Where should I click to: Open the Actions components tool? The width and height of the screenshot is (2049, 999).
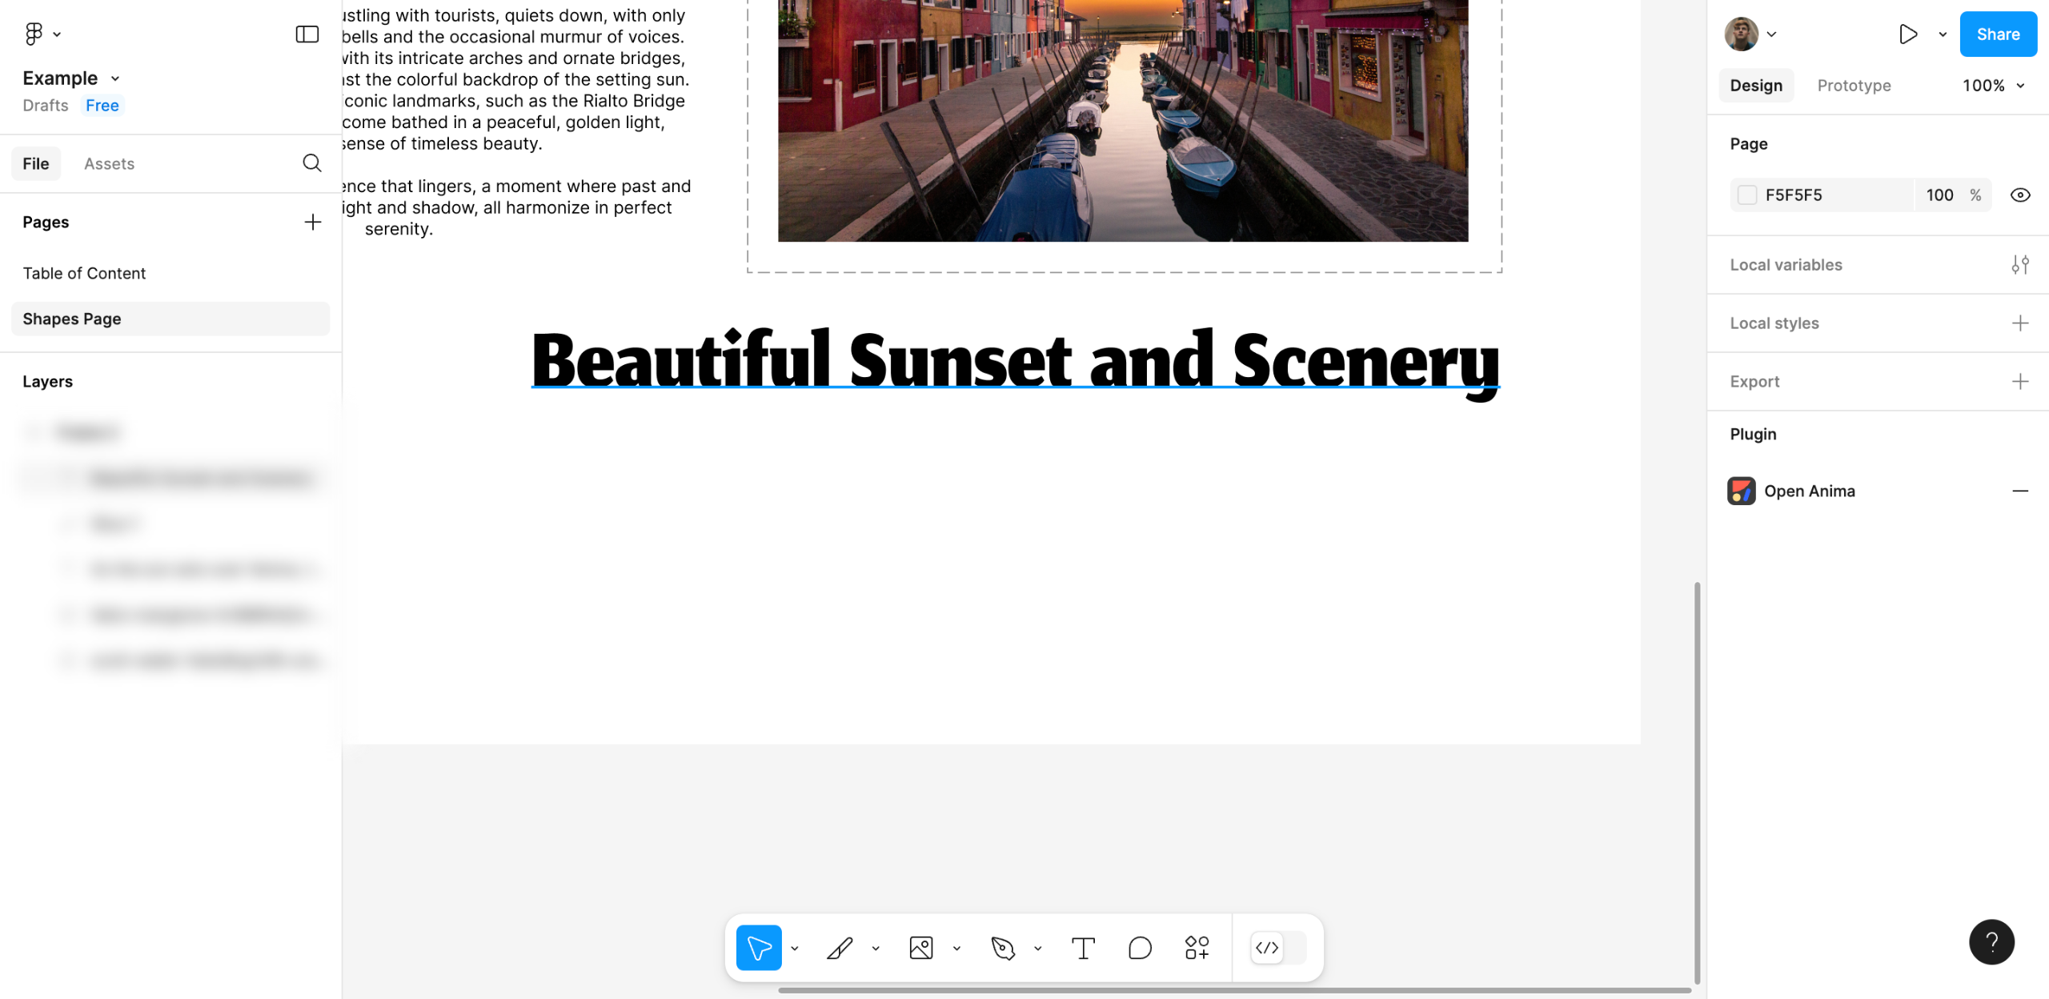pos(1197,948)
